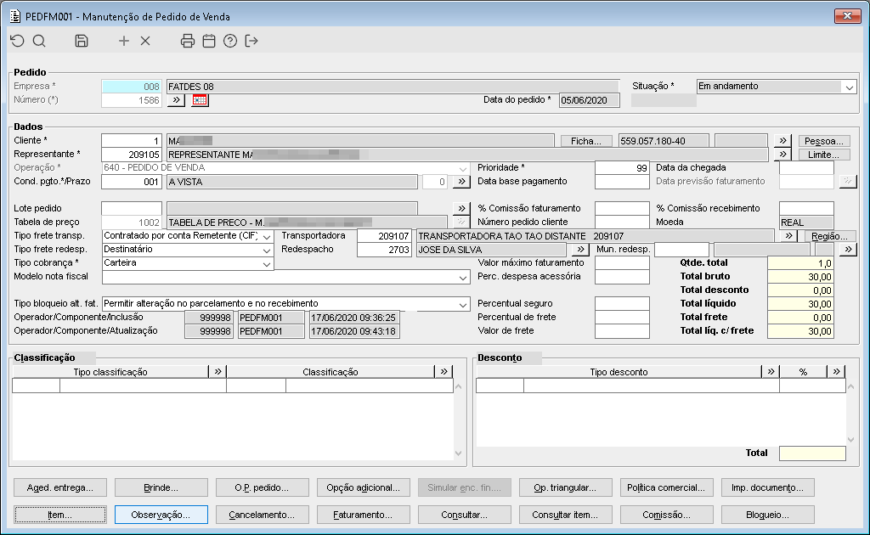This screenshot has height=535, width=870.
Task: Open the Tipo cobrança dropdown
Action: tap(266, 263)
